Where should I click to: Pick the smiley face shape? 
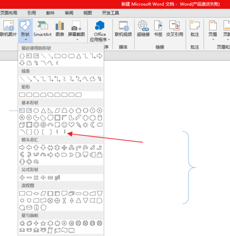64,125
